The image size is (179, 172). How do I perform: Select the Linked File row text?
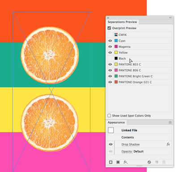click(x=129, y=130)
